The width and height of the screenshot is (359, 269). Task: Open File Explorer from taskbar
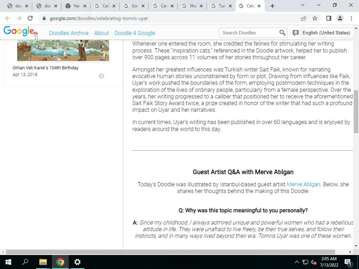[x=43, y=262]
